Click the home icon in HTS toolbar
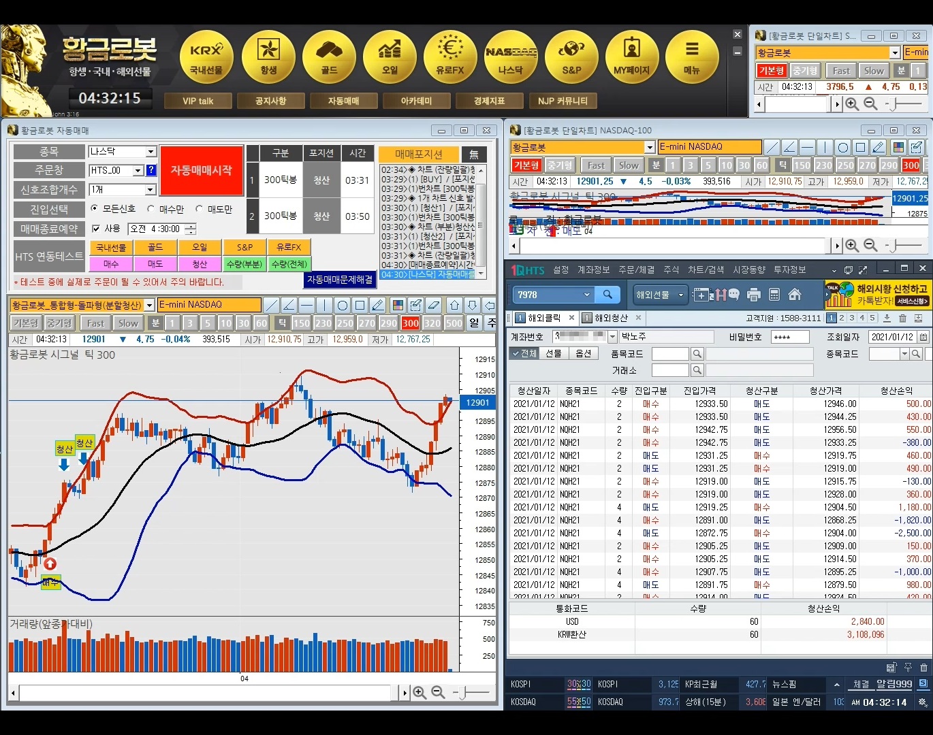 click(794, 295)
